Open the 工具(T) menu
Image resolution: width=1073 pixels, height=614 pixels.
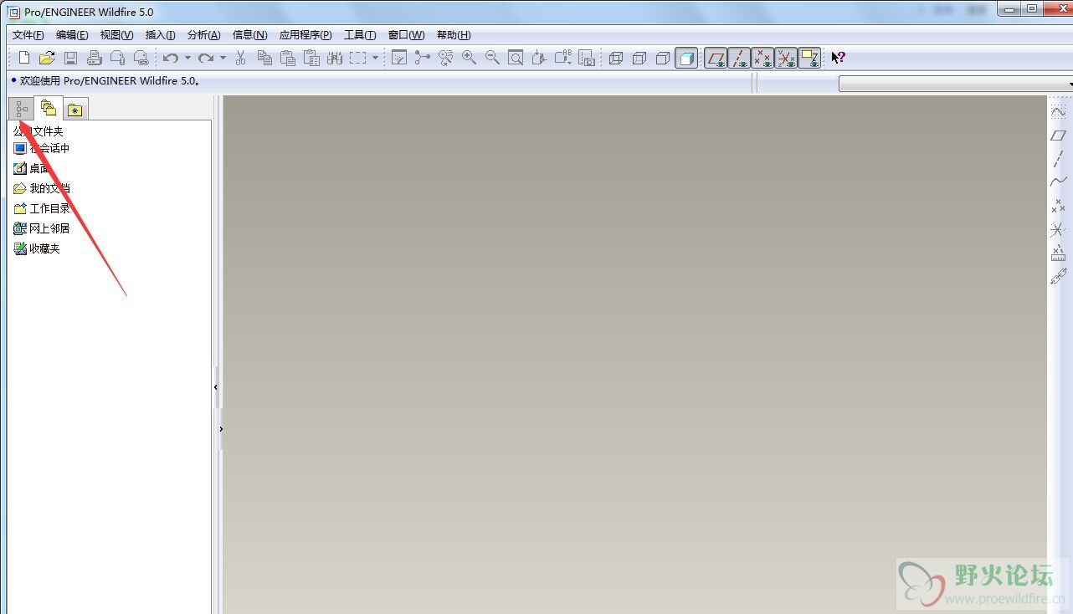click(x=360, y=35)
